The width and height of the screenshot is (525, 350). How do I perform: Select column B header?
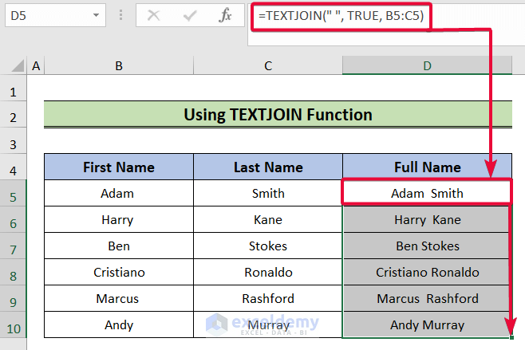click(x=118, y=66)
